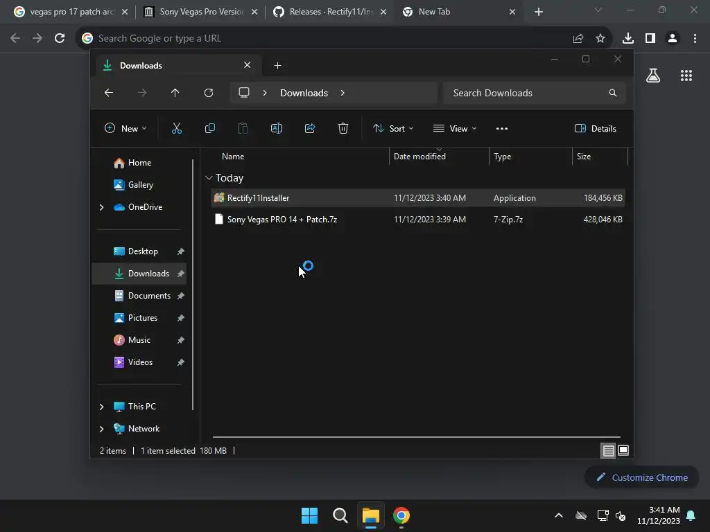The image size is (710, 532).
Task: Expand OneDrive in navigation pane
Action: coord(101,207)
